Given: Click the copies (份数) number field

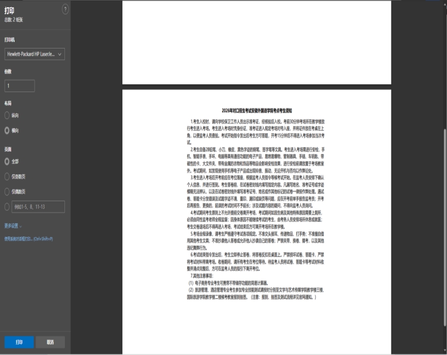Looking at the screenshot, I should (20, 86).
